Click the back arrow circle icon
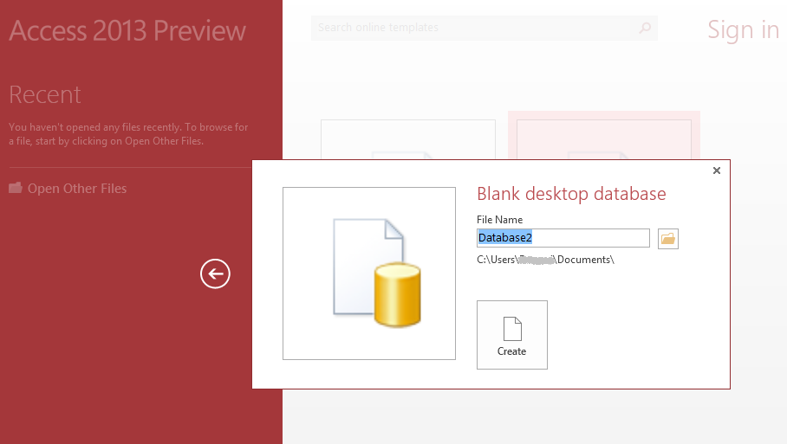The width and height of the screenshot is (787, 444). [x=215, y=273]
